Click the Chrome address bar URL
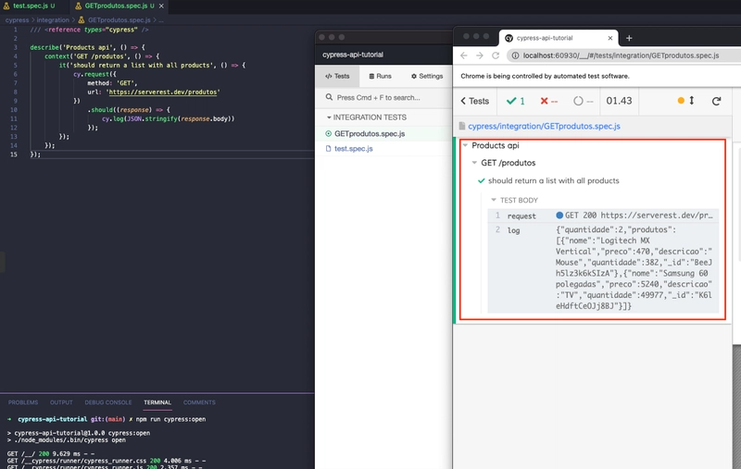Screen dimensions: 741x469 (621, 56)
